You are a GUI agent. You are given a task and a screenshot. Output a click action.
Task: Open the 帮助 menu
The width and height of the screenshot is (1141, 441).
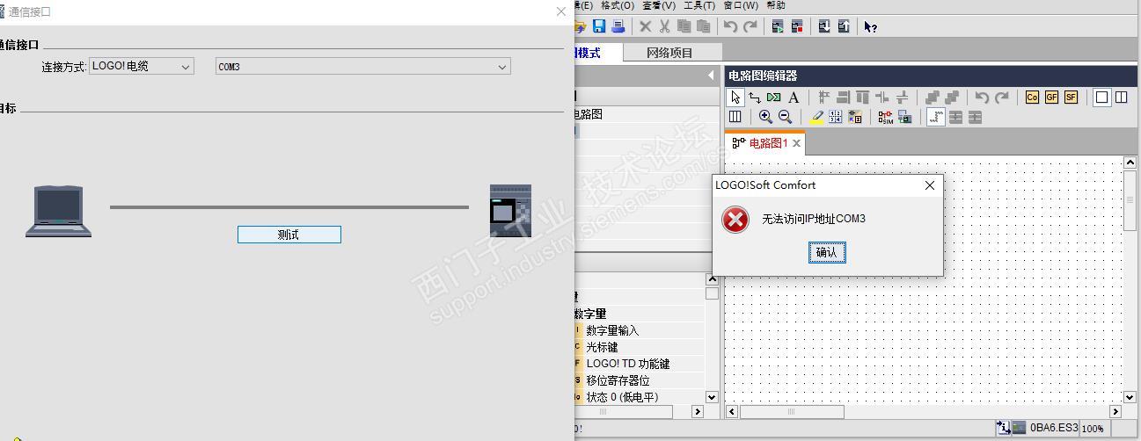pyautogui.click(x=776, y=5)
